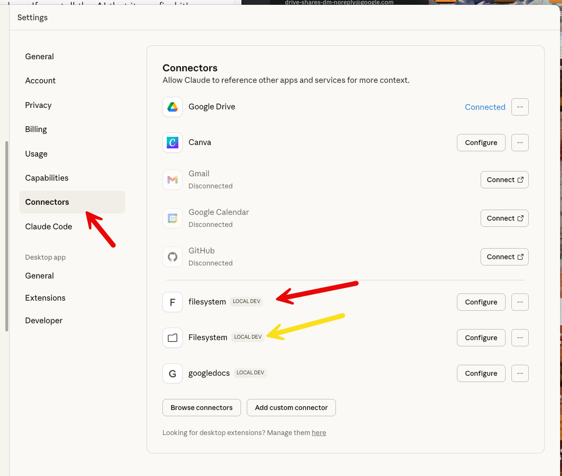Click the lowercase filesystem 'F' letter icon
The width and height of the screenshot is (562, 476).
(173, 302)
